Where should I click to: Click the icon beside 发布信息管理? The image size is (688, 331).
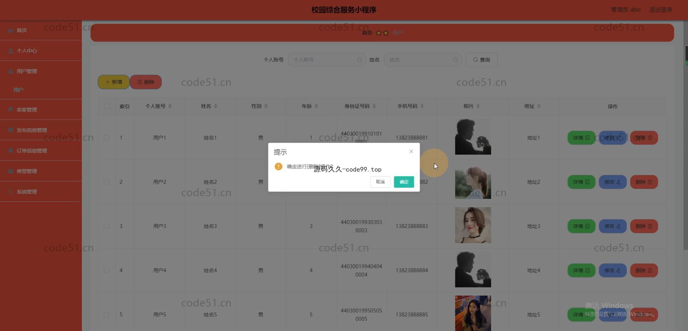pyautogui.click(x=10, y=130)
